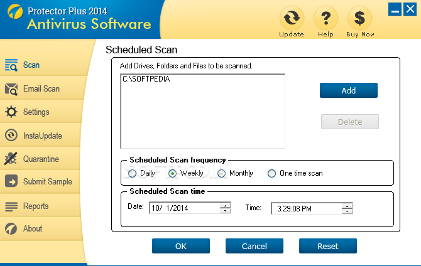The width and height of the screenshot is (421, 266).
Task: Decrease the Time field value
Action: (x=347, y=211)
